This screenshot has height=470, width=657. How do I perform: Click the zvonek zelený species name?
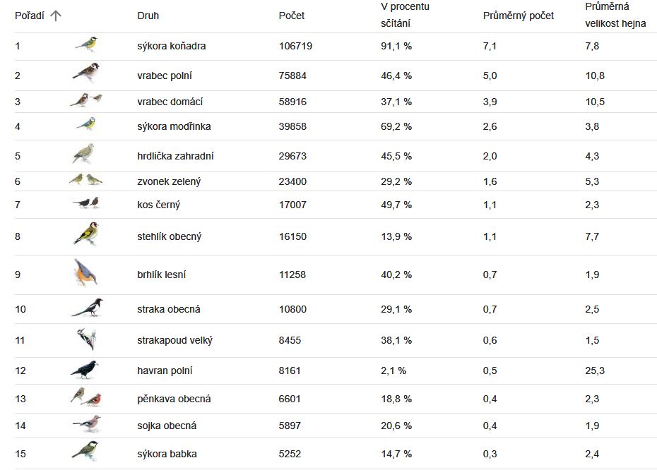[169, 181]
